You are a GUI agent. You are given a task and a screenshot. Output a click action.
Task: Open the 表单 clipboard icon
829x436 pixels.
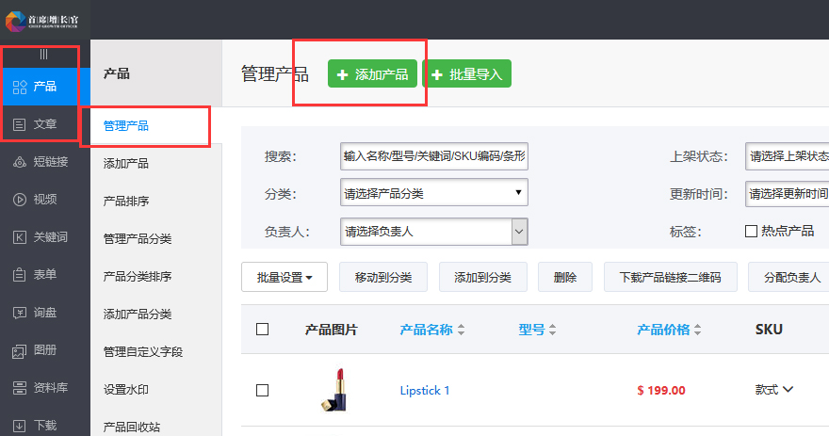pyautogui.click(x=20, y=275)
